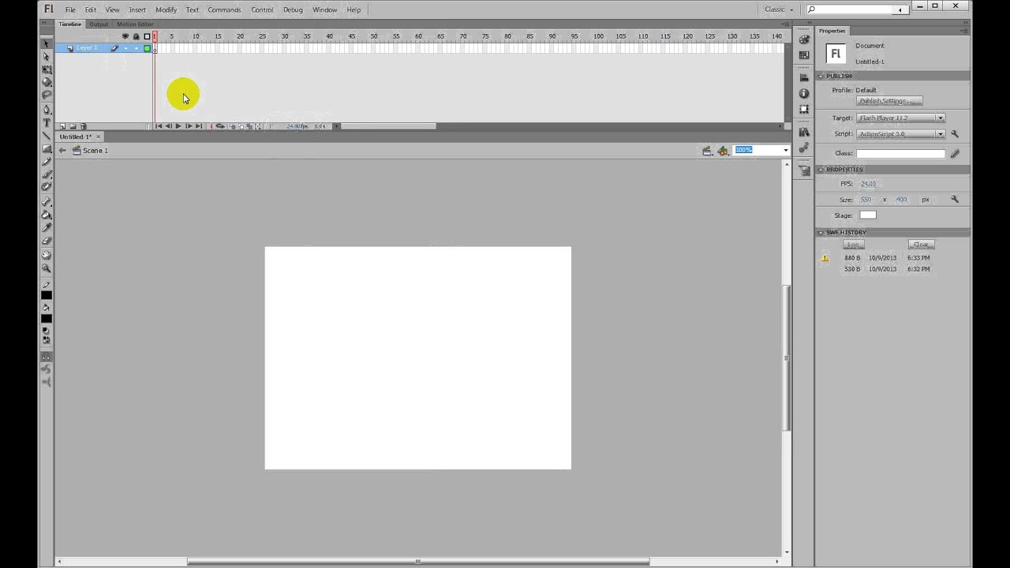This screenshot has height=568, width=1010.
Task: Open the Modify menu
Action: [166, 9]
